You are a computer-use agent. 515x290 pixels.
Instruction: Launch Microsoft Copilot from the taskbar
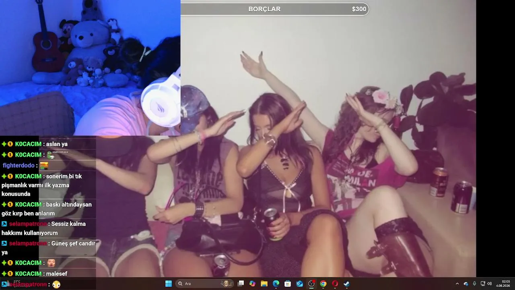coord(252,284)
